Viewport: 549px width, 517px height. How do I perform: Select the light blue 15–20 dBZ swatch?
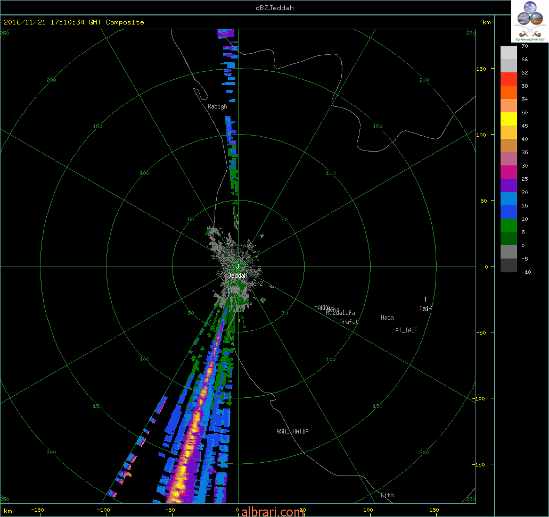coord(509,199)
